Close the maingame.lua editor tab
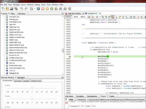This screenshot has width=146, height=109. point(99,13)
